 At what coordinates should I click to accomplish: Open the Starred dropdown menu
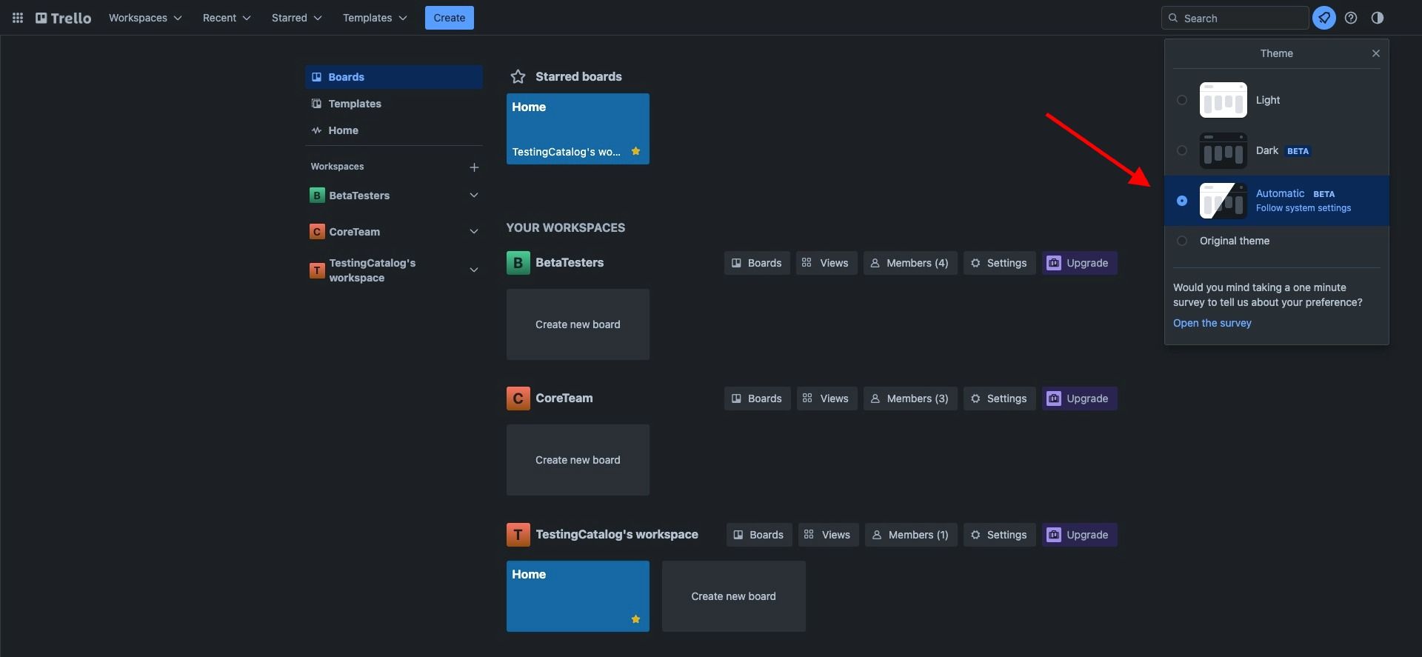296,18
